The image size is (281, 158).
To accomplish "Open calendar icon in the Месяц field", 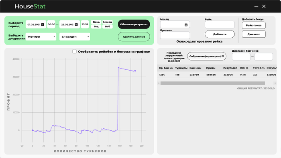I will click(186, 25).
